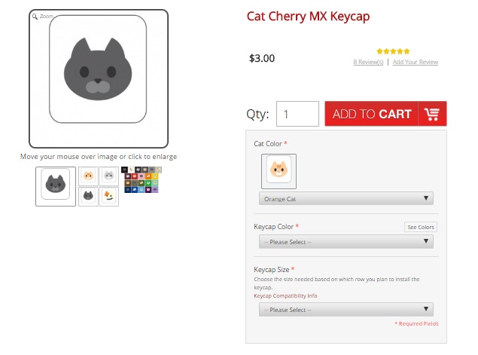Expand the Keycap Color dropdown
Screen dimensions: 478x355
click(346, 241)
